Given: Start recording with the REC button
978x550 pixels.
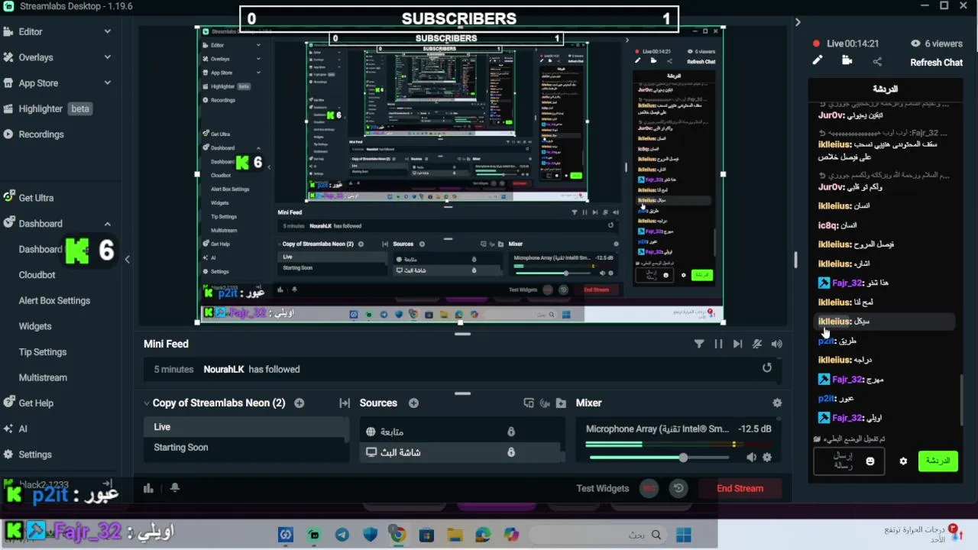Looking at the screenshot, I should (x=649, y=488).
